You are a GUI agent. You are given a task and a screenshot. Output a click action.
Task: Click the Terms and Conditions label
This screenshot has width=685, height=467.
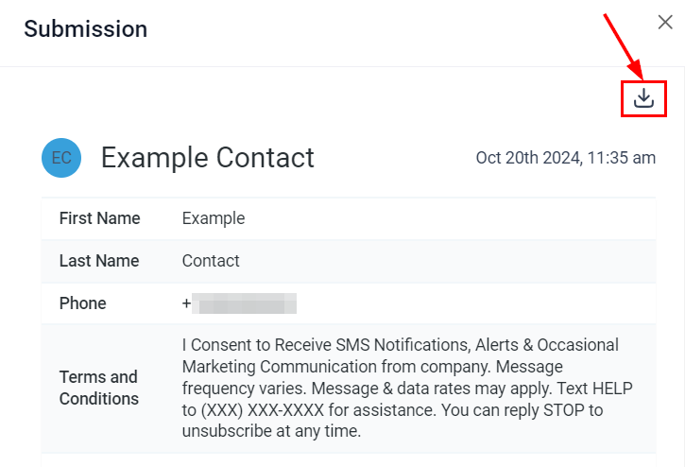click(98, 388)
